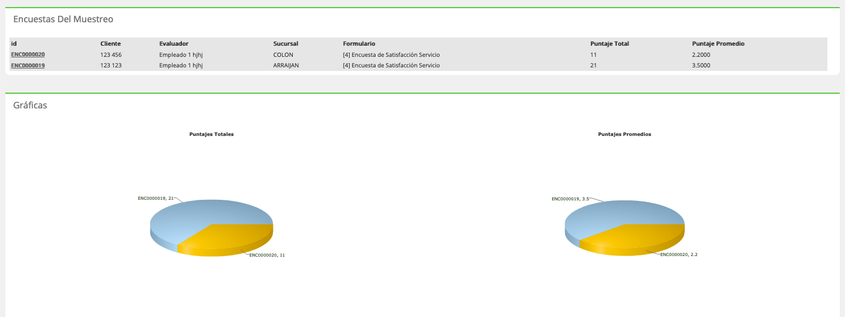
Task: Select average score 2.2000
Action: 701,54
